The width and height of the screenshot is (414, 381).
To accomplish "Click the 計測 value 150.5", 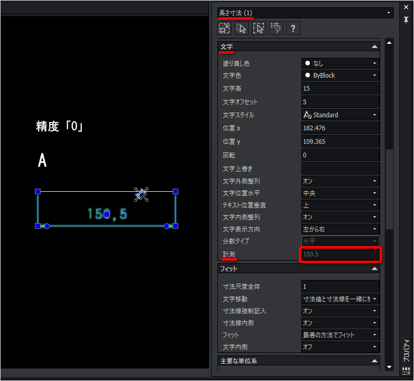I will (340, 254).
